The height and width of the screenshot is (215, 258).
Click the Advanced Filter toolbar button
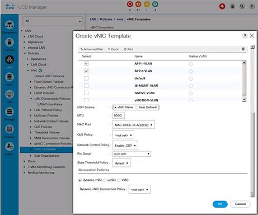(92, 49)
